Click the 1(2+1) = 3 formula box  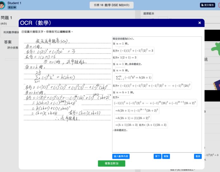pyautogui.click(x=128, y=58)
